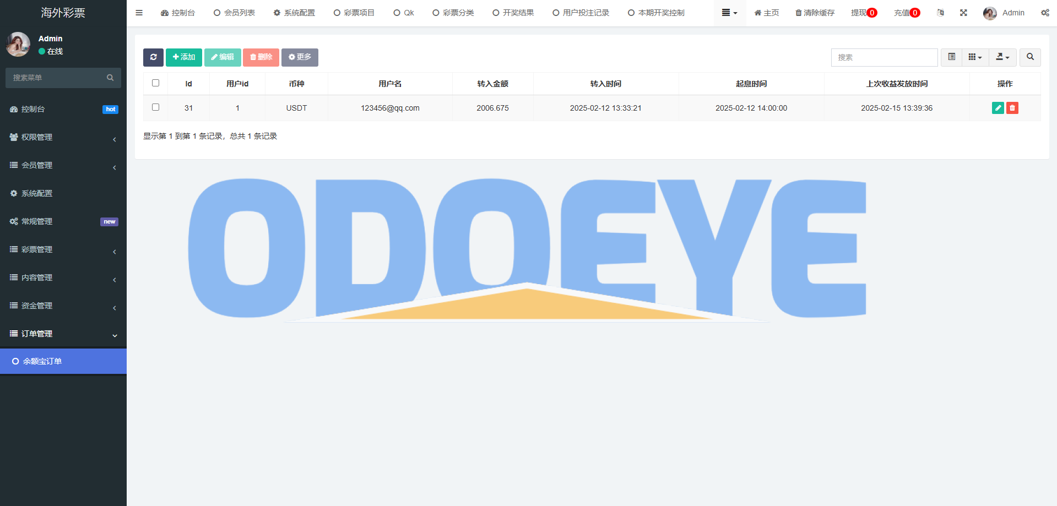Switch to the 彩票分类 tab
The image size is (1057, 506).
point(453,13)
